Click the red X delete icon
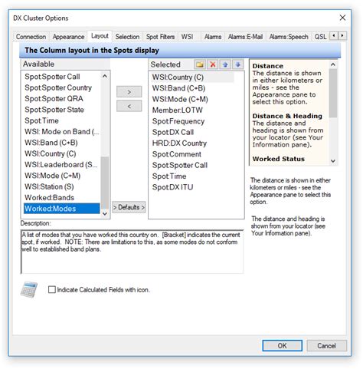 [212, 64]
